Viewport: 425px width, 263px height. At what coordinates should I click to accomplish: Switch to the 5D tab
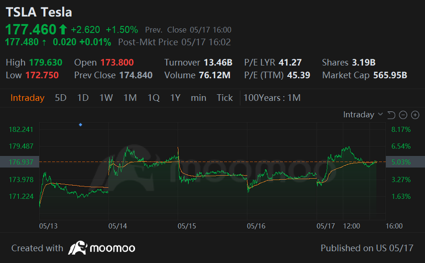[x=61, y=98]
